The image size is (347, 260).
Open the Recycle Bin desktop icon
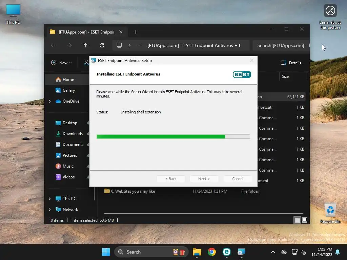pos(330,213)
